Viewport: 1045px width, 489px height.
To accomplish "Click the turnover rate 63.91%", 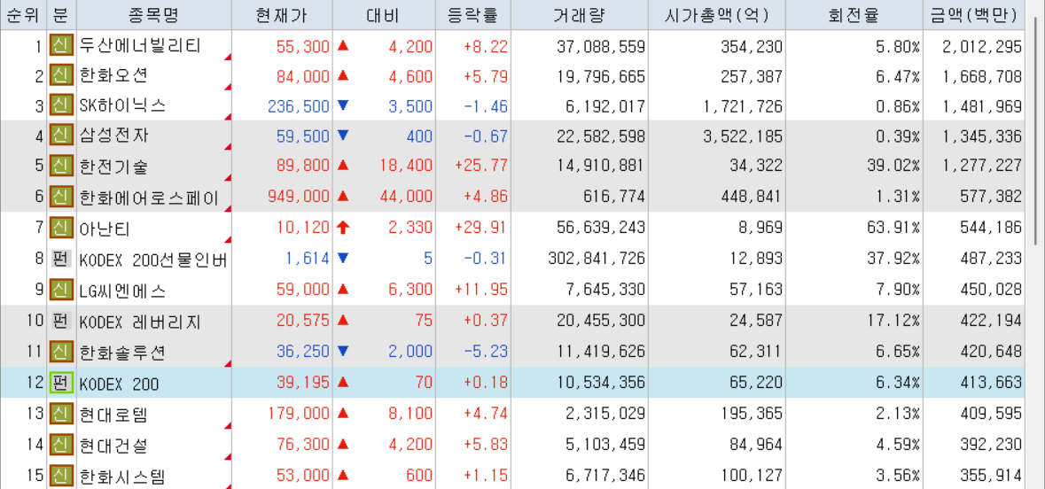I will point(892,228).
